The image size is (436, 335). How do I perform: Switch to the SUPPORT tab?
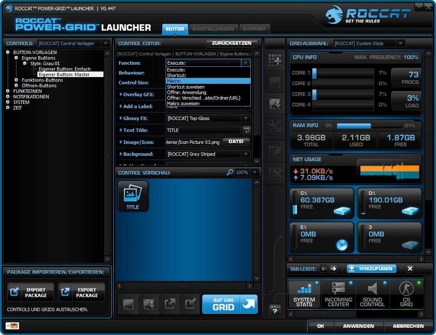[x=254, y=29]
